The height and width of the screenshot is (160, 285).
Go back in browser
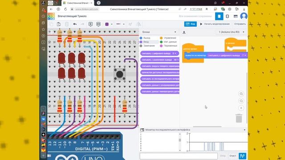point(51,9)
